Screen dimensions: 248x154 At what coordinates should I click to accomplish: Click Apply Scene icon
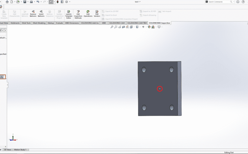click(x=153, y=27)
